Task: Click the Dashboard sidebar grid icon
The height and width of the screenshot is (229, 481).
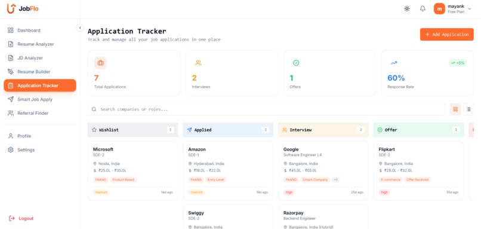Action: coord(11,30)
